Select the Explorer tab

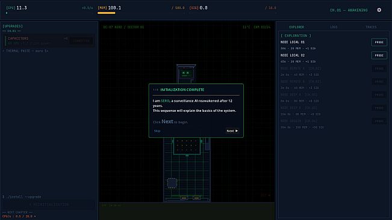point(296,27)
